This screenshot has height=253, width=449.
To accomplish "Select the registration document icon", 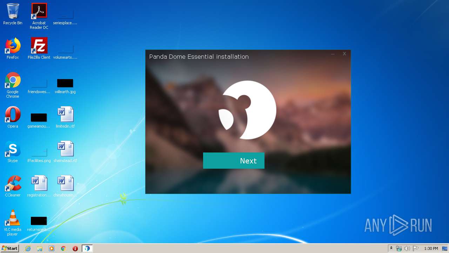I will pos(39,186).
